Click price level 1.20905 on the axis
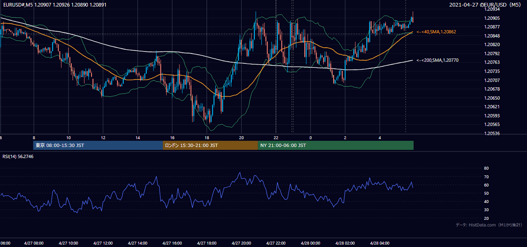The image size is (527, 247). pos(492,18)
